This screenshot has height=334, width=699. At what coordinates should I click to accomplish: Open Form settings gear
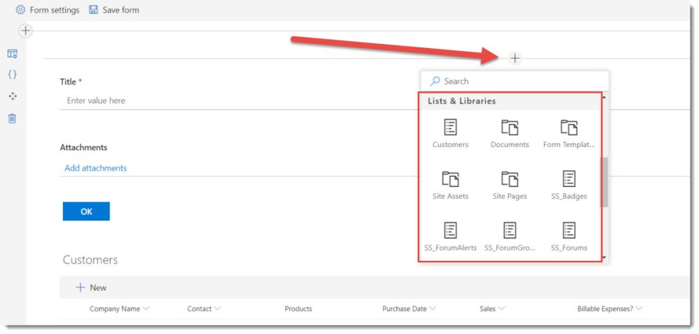[x=21, y=10]
